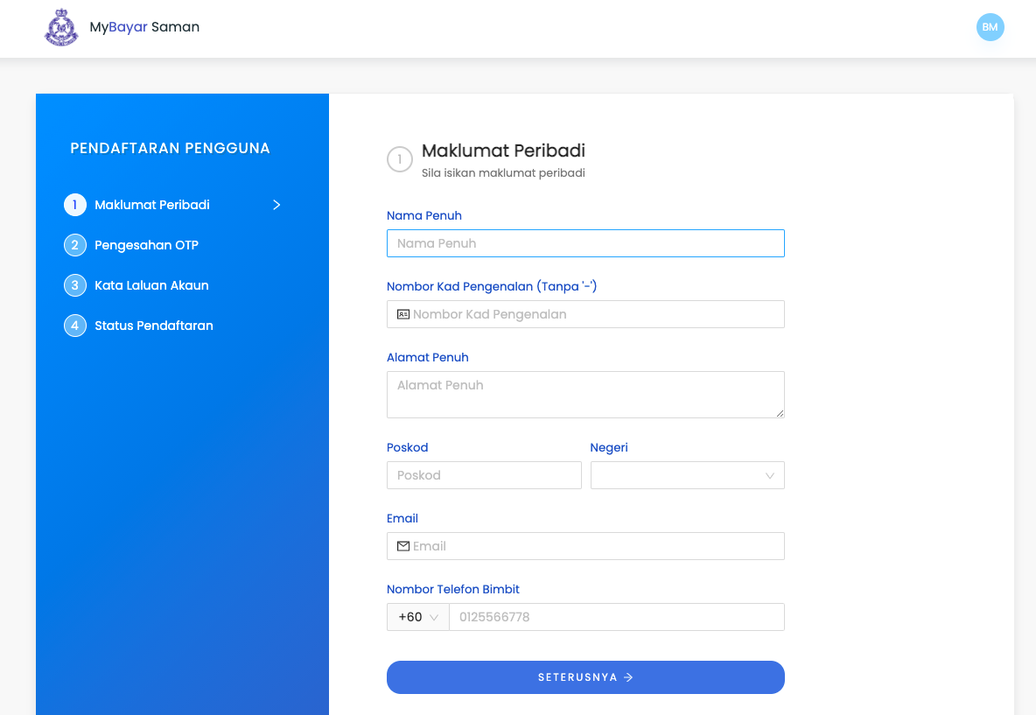Open the Negeri dropdown
Screen dimensions: 1036x715
(x=687, y=475)
